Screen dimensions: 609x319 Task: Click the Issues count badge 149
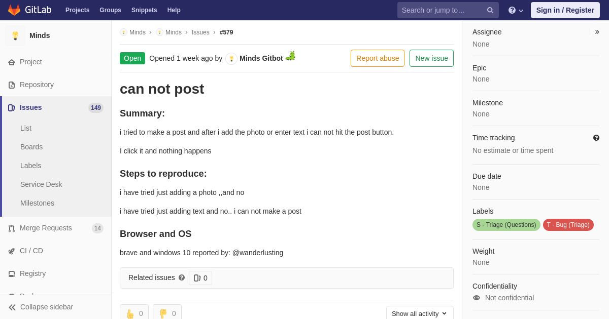[96, 108]
